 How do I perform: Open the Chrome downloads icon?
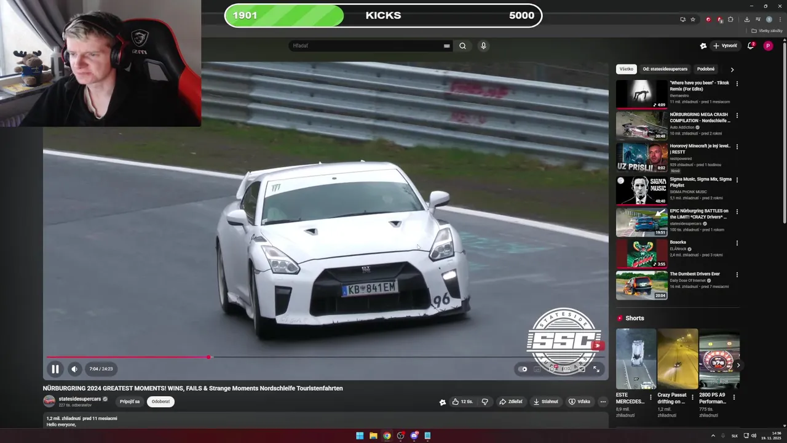point(747,19)
